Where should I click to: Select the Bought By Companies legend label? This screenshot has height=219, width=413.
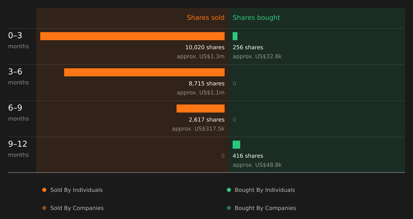pyautogui.click(x=265, y=208)
